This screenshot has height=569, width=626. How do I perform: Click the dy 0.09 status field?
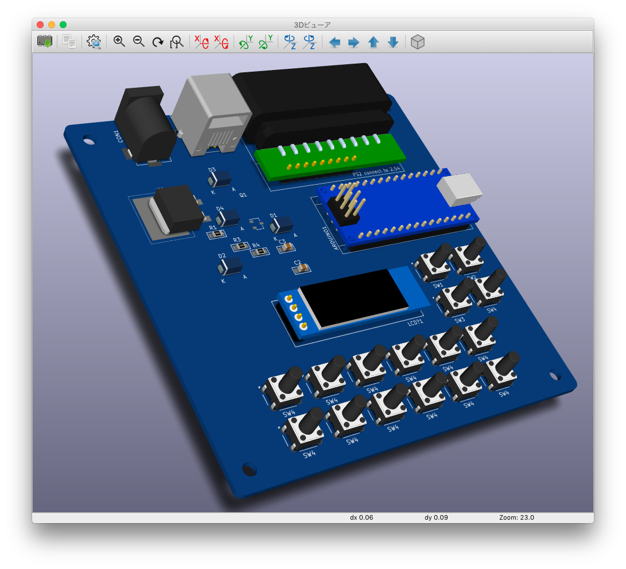pos(436,517)
